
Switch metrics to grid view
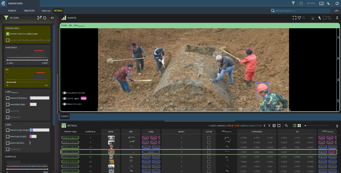pyautogui.click(x=299, y=126)
